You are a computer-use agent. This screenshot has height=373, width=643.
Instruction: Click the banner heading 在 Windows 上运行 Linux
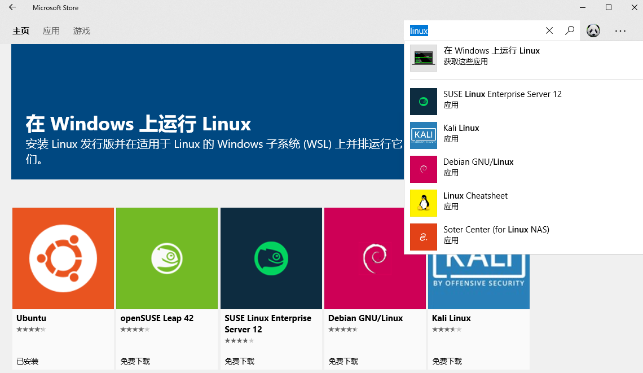(x=138, y=124)
